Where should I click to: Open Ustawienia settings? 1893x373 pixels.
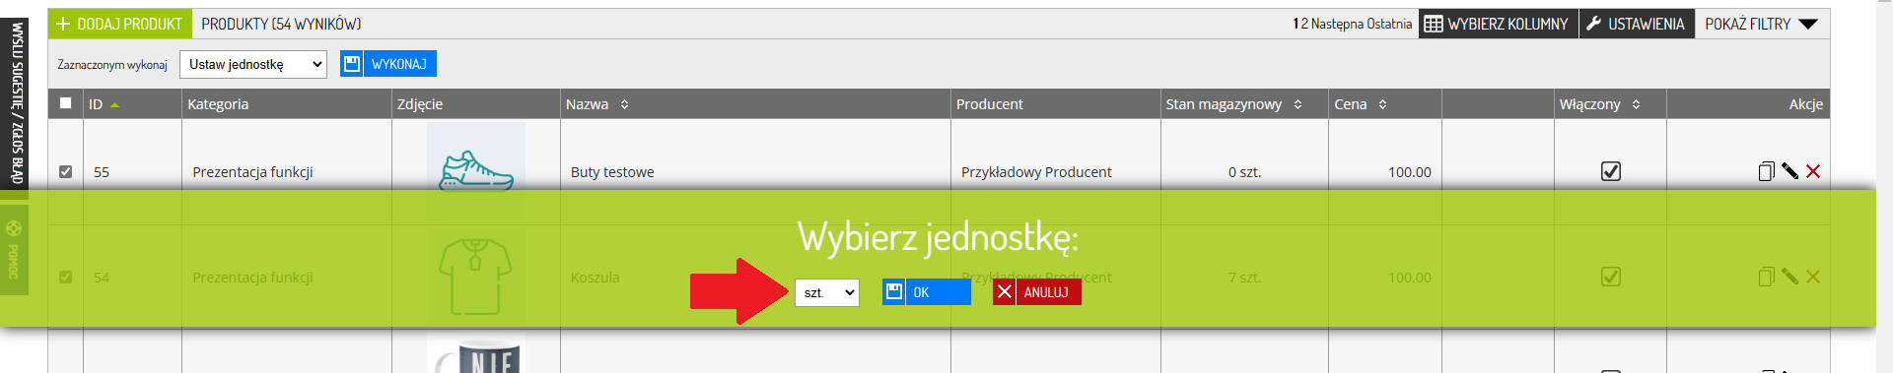(x=1637, y=24)
